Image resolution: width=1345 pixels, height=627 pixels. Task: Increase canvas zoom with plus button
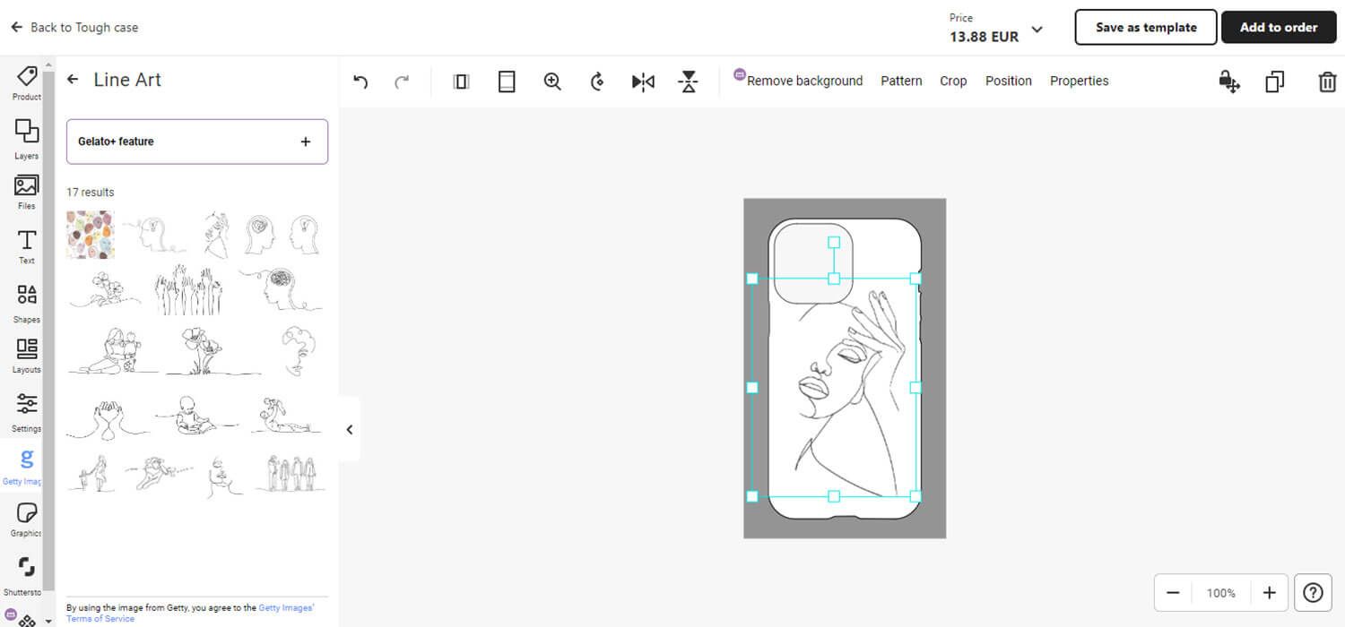point(1269,592)
